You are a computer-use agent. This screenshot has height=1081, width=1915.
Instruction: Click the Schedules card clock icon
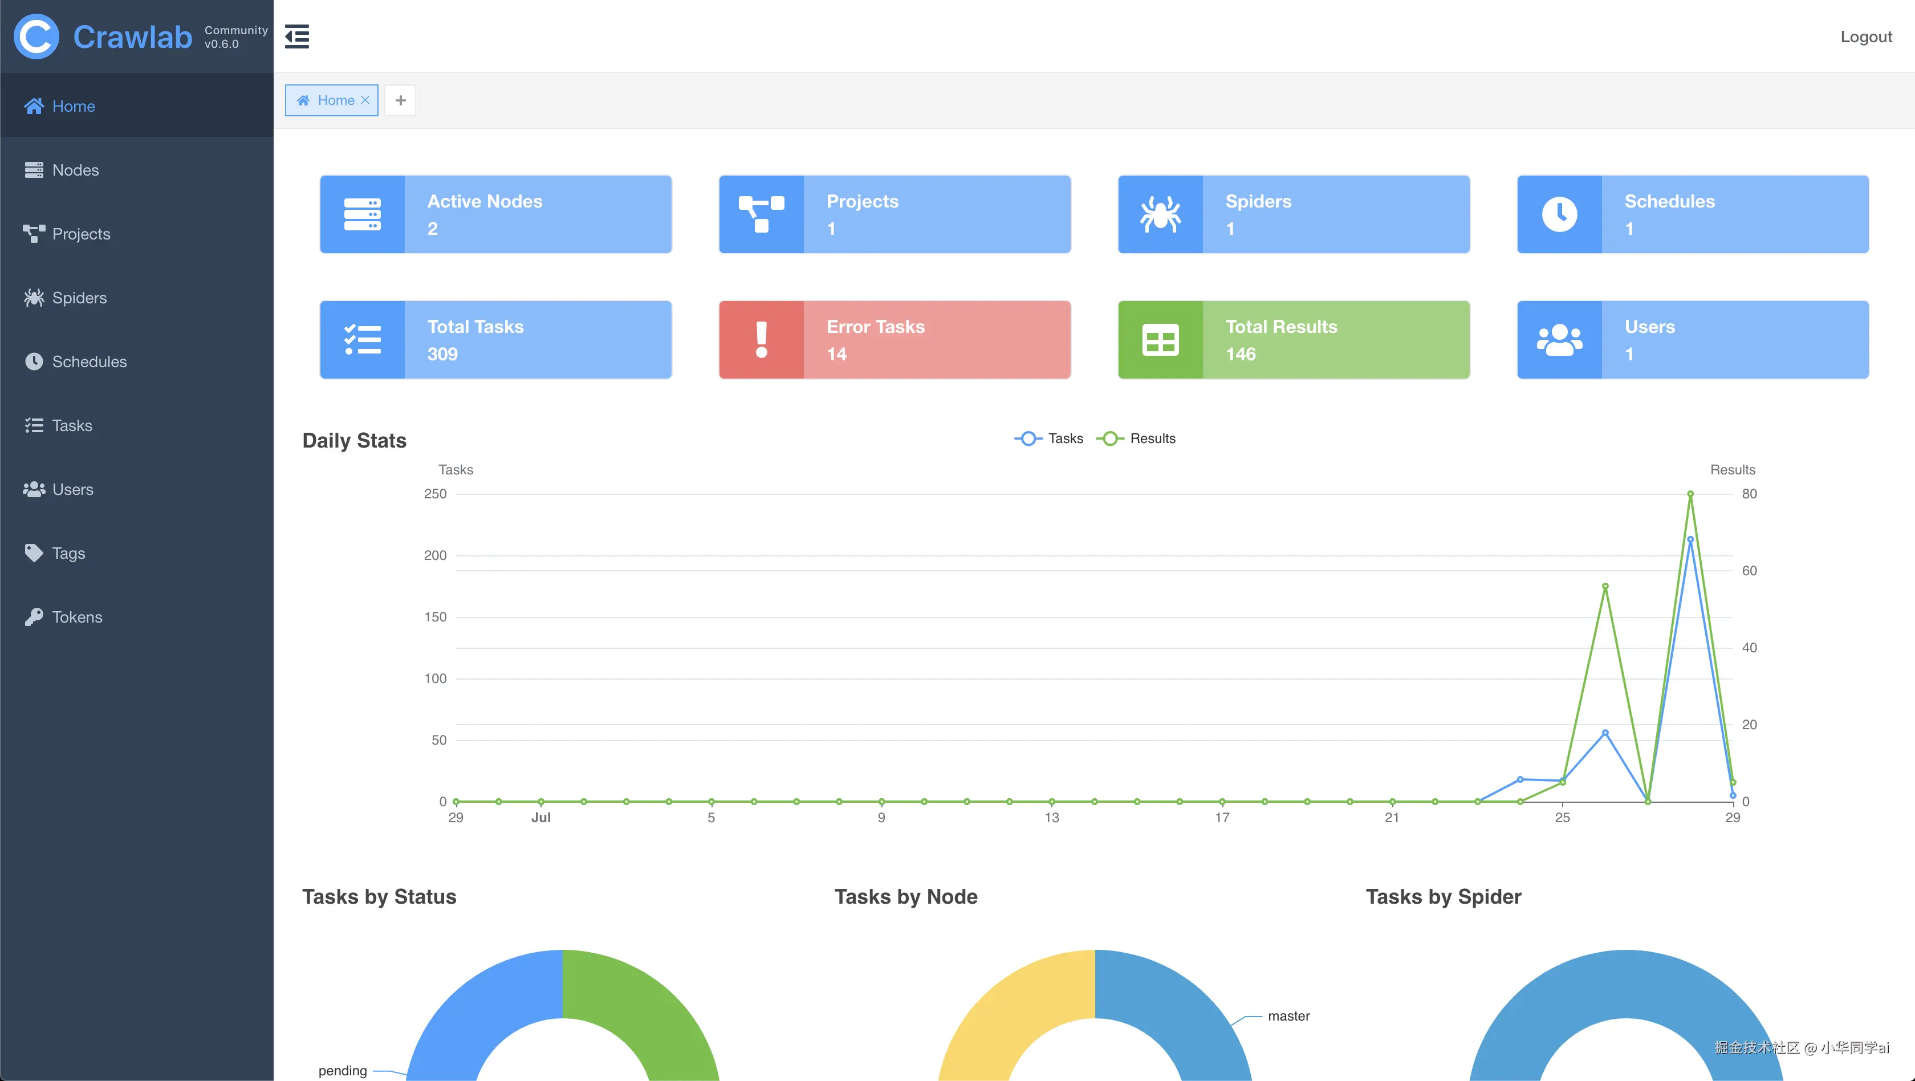[1559, 214]
